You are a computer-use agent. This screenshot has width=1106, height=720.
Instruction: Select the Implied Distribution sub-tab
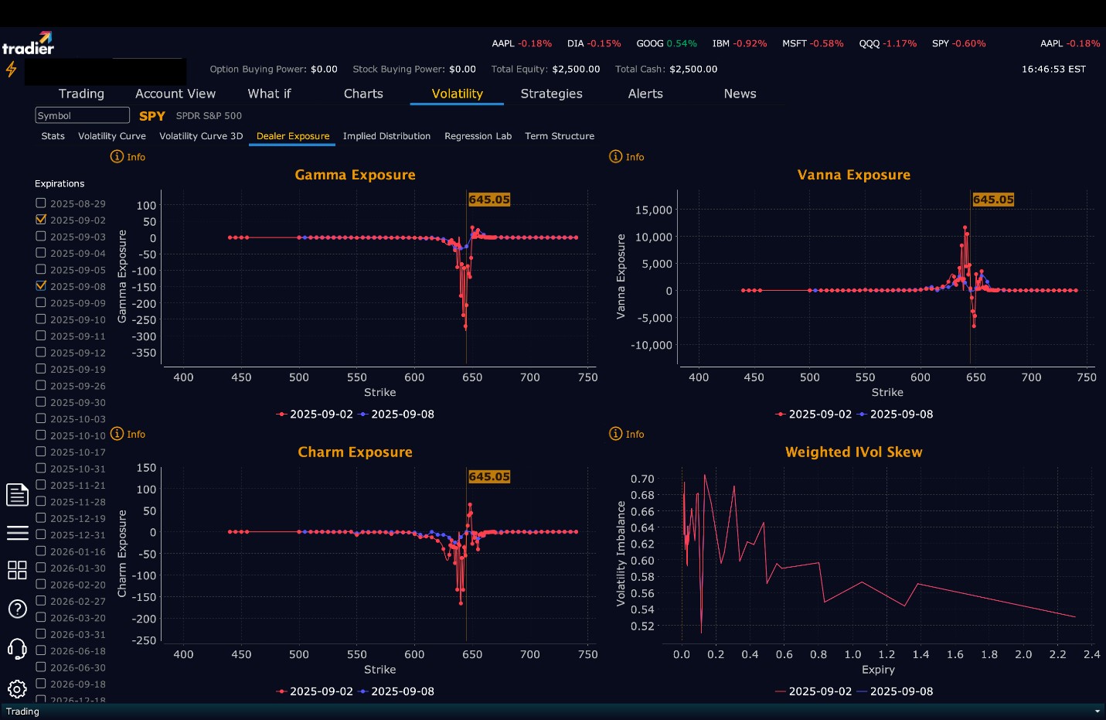(x=386, y=136)
